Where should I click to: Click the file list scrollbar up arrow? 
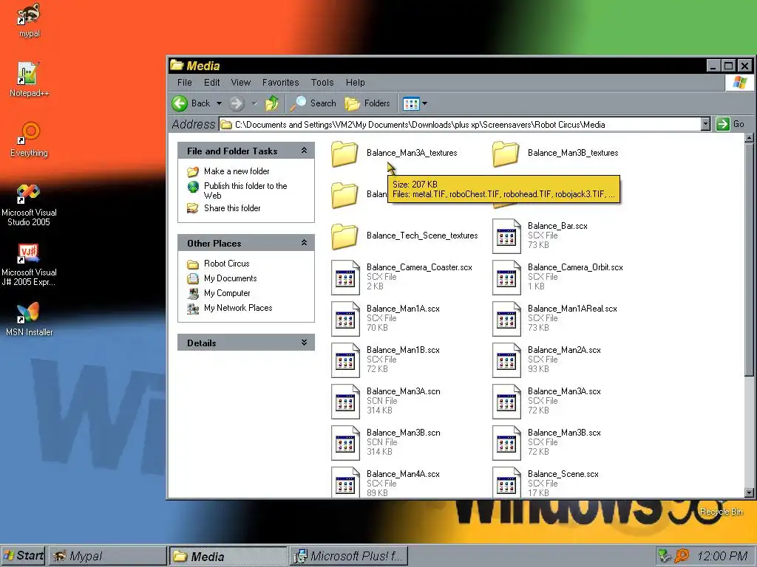coord(749,138)
